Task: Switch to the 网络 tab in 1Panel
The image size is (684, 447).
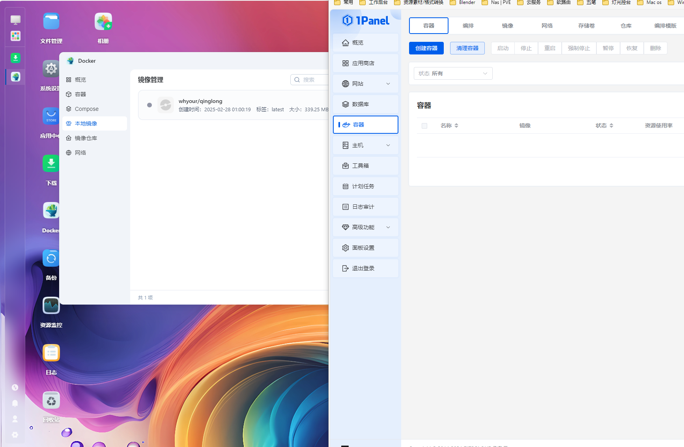Action: pyautogui.click(x=547, y=26)
